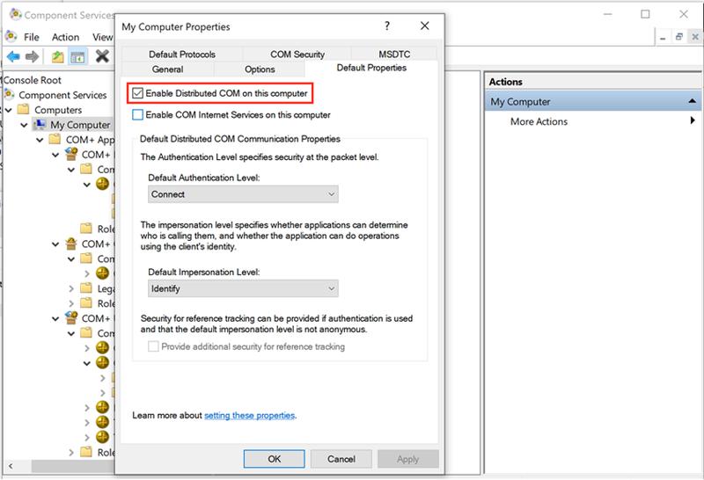Click the horizontal scrollbar left arrow in the tree pane
Screen dimensions: 704x480
(x=11, y=467)
